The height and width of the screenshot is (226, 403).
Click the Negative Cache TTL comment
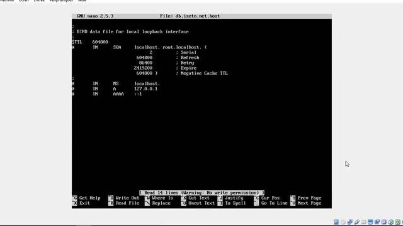click(204, 73)
